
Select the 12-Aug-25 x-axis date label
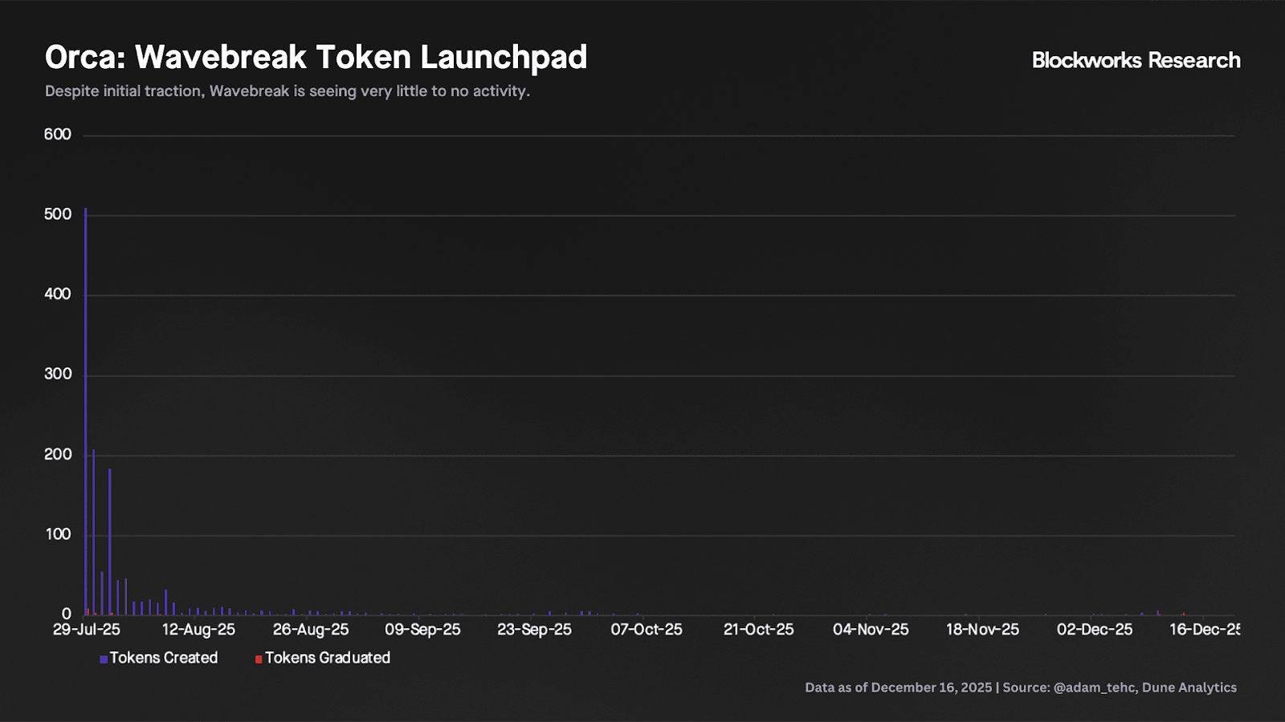coord(198,630)
